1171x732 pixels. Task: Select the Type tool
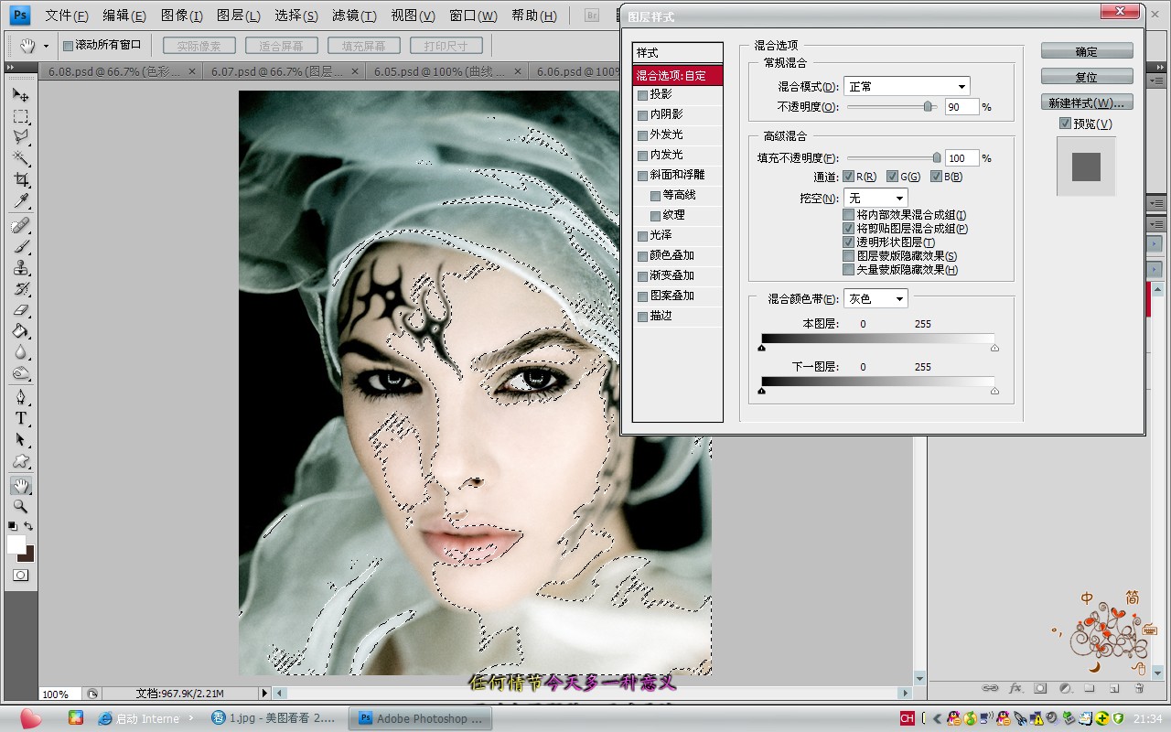pos(20,418)
